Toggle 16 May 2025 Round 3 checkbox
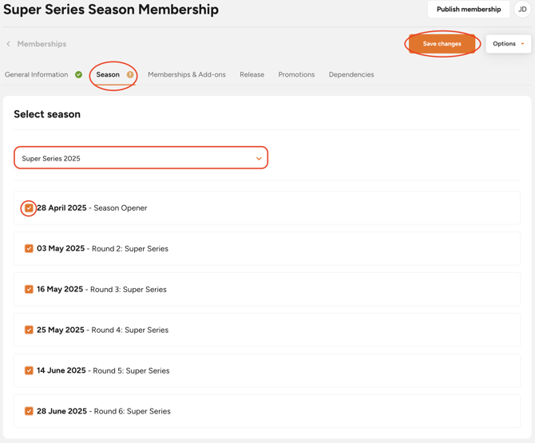 pos(29,290)
